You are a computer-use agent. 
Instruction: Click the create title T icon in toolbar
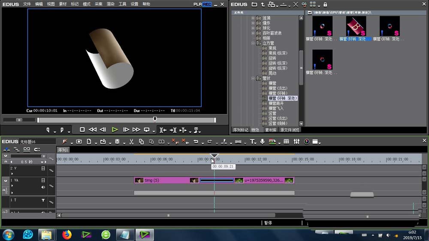pyautogui.click(x=252, y=142)
